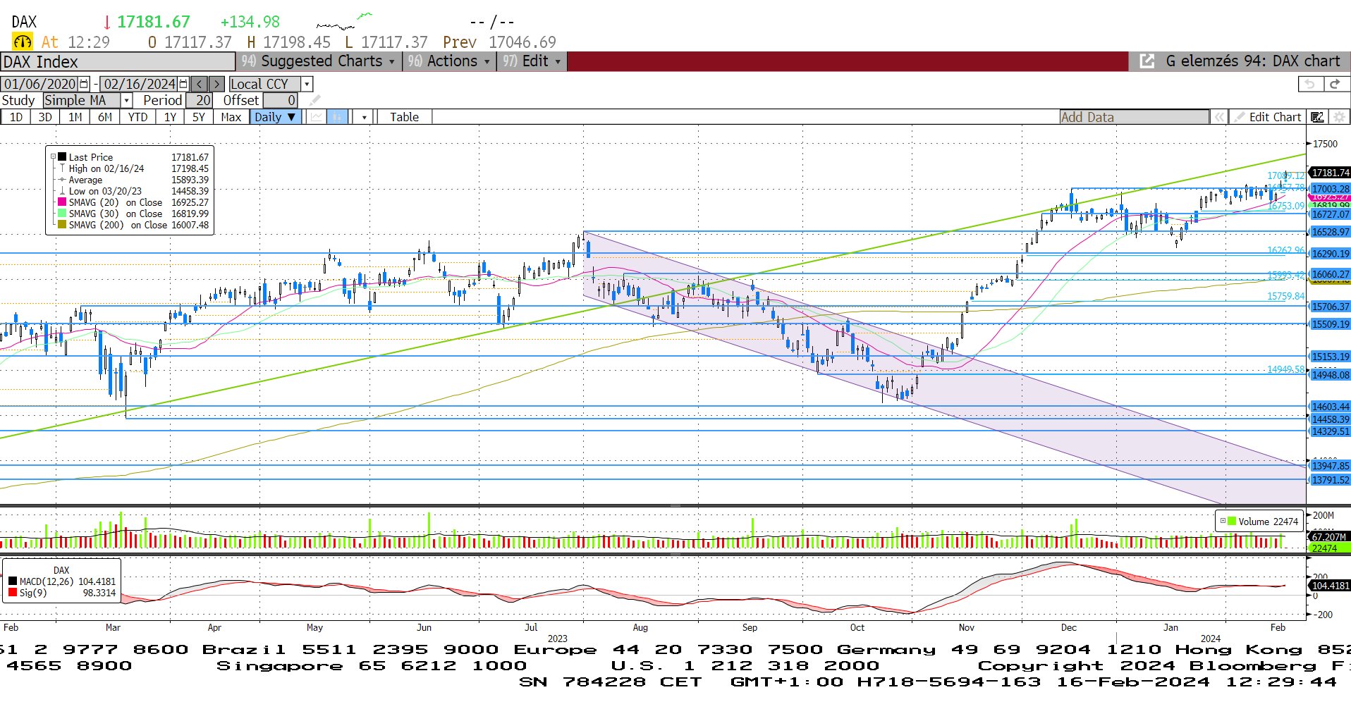Click the SMAVG (200) olive swatch

[x=62, y=225]
